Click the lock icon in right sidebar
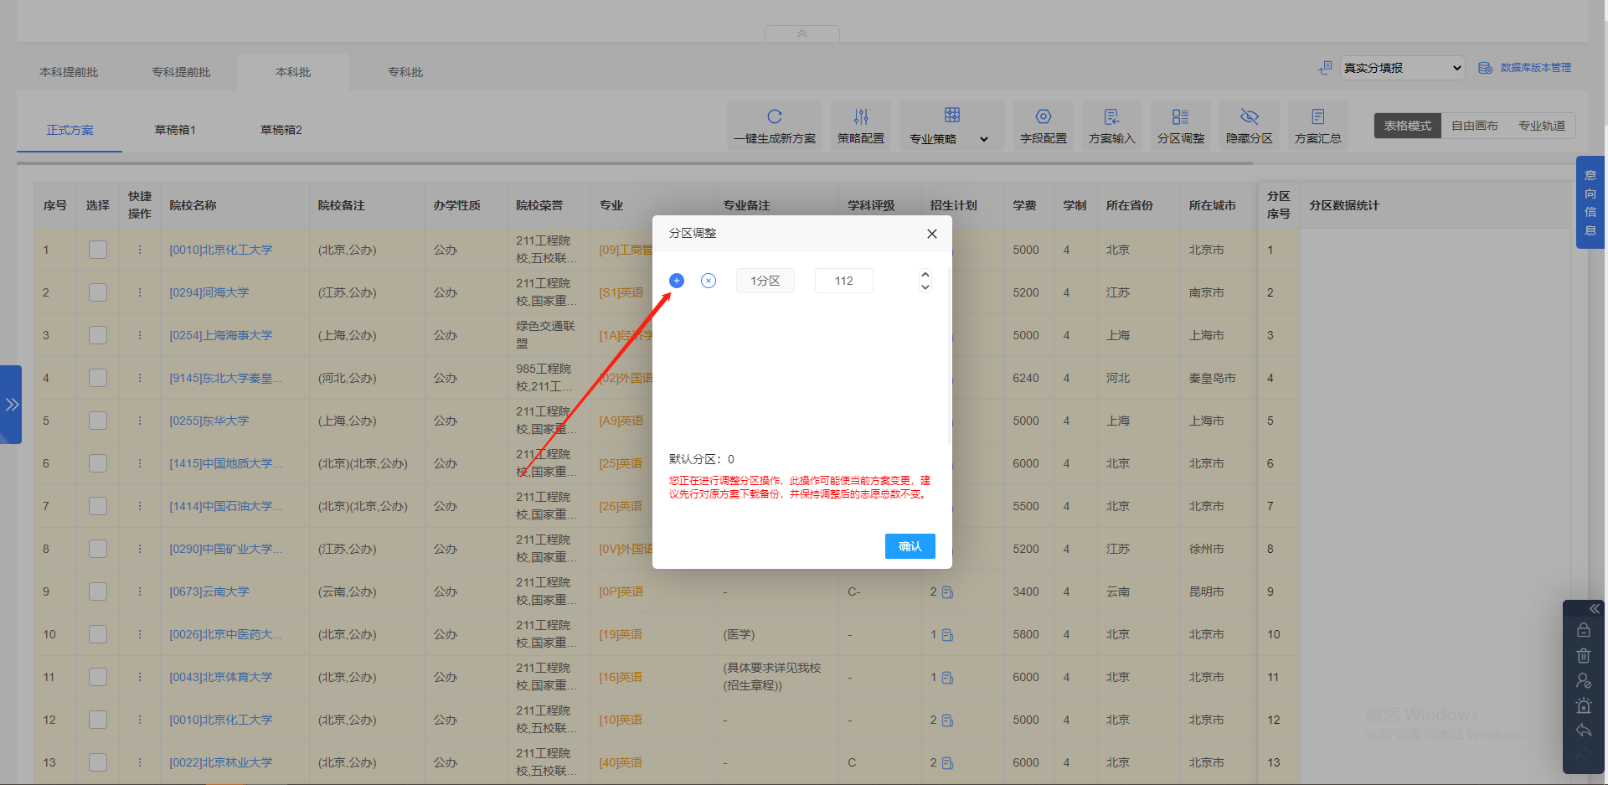This screenshot has height=785, width=1608. (1584, 630)
